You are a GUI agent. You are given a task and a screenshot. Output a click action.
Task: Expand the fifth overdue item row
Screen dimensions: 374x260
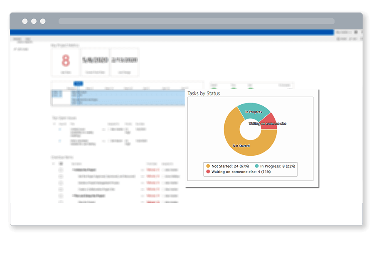pyautogui.click(x=61, y=196)
